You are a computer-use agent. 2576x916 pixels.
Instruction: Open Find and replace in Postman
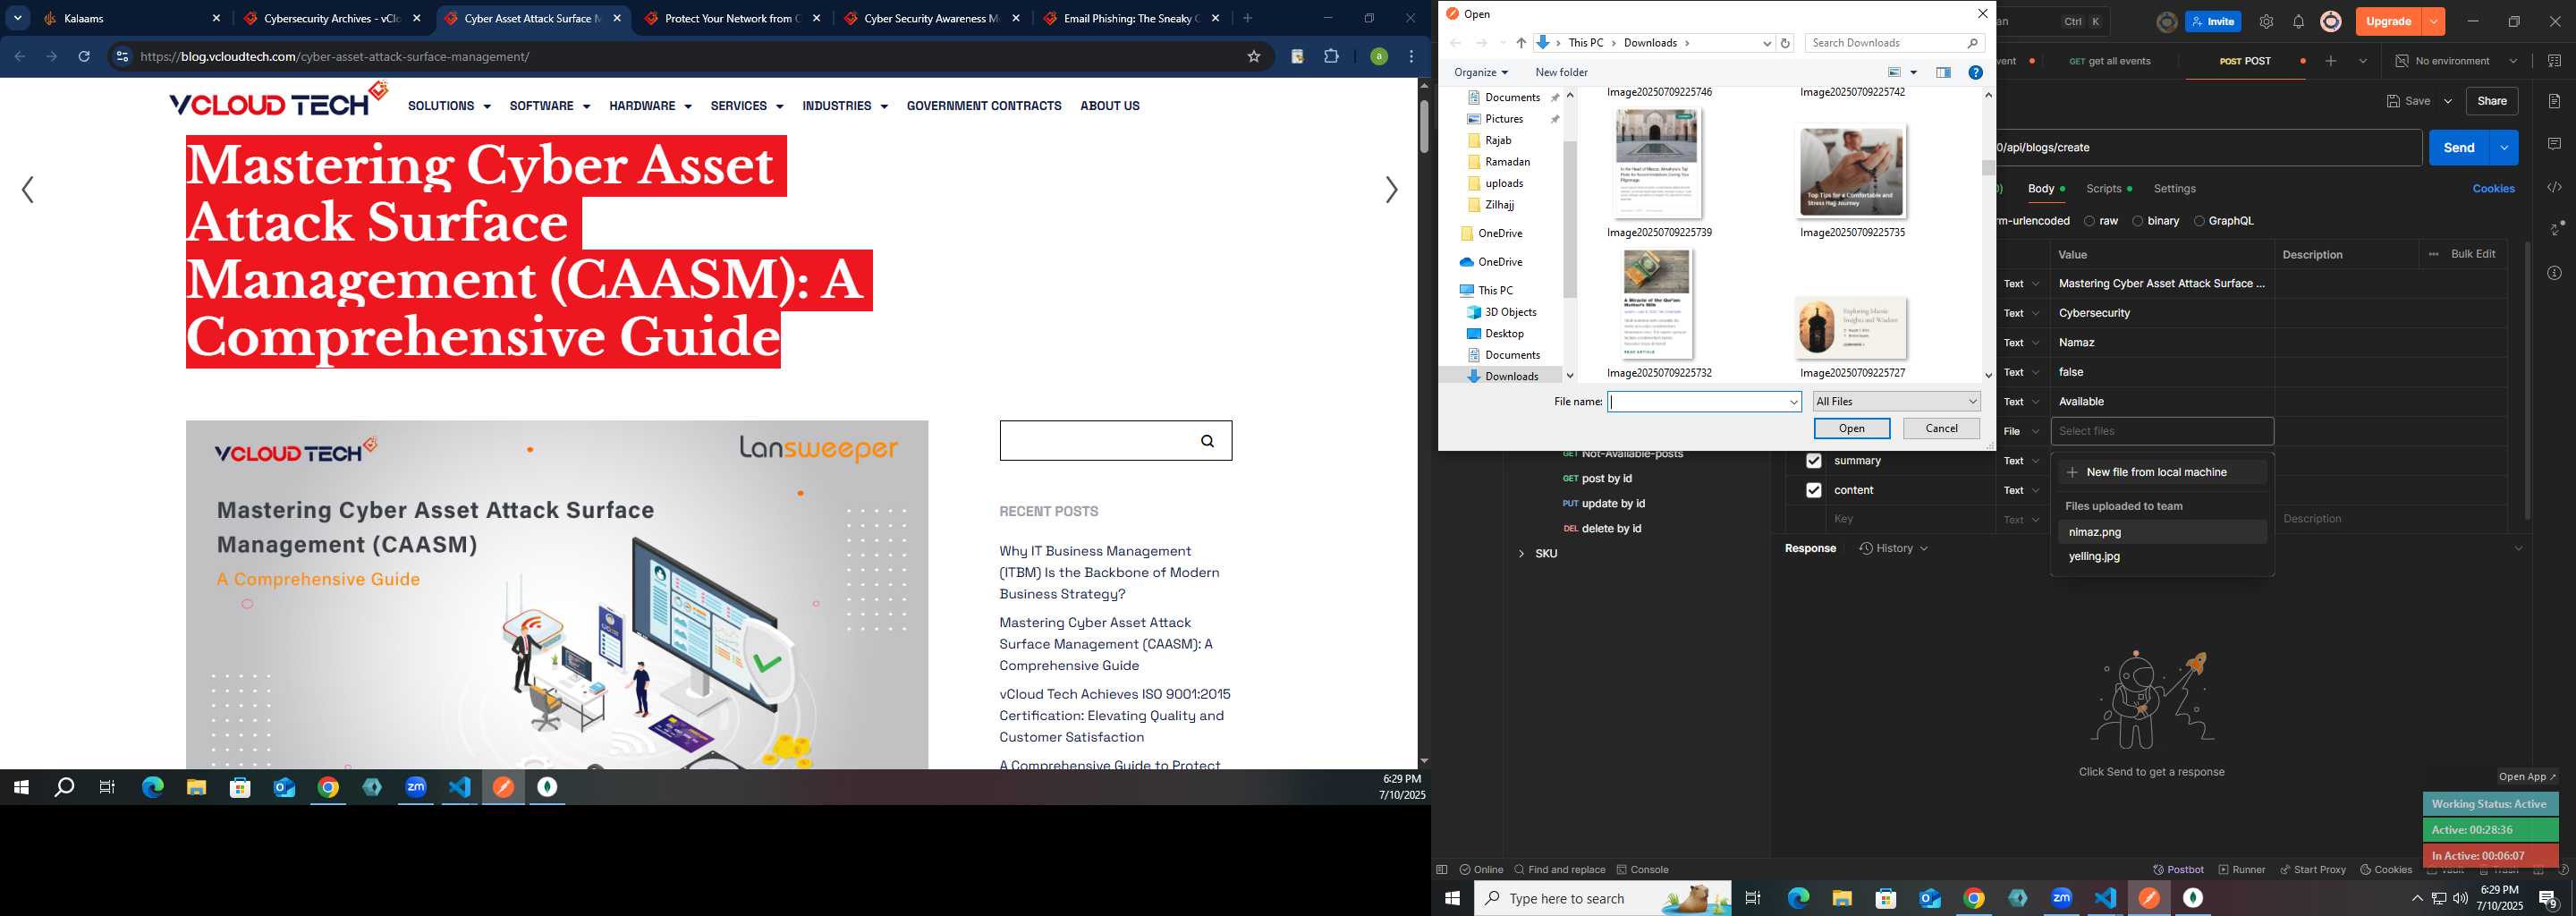tap(1559, 869)
